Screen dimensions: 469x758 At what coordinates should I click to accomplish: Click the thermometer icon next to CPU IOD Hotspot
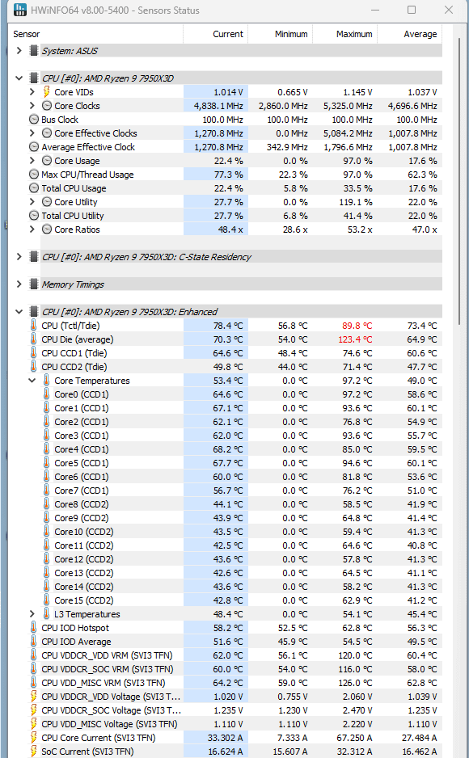pos(33,627)
